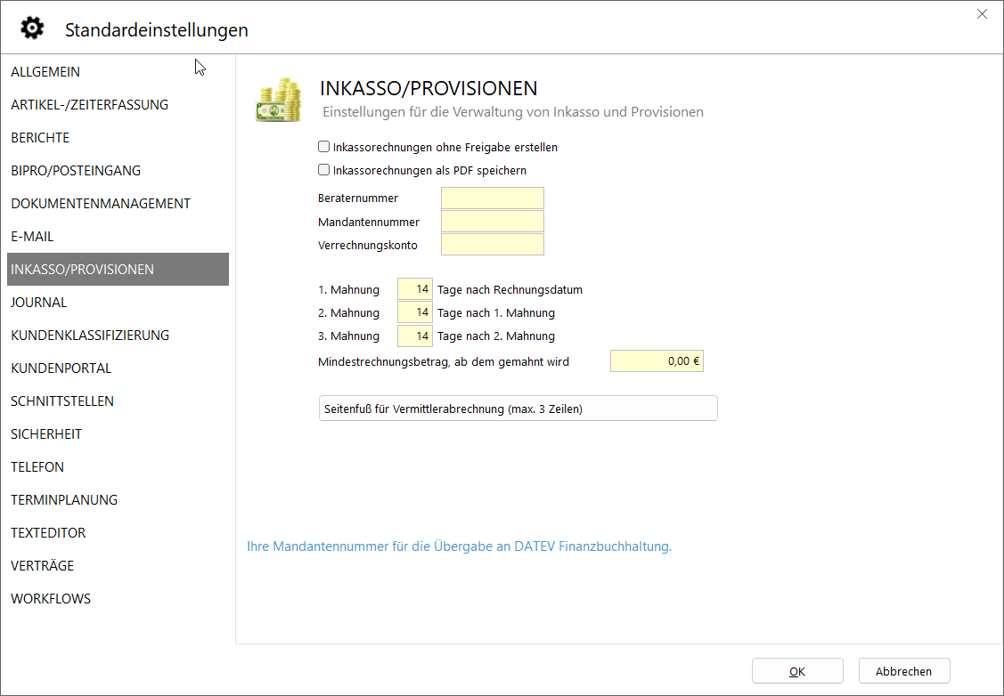Image resolution: width=1004 pixels, height=696 pixels.
Task: Go to DOKUMENTENMANAGEMENT settings
Action: (x=101, y=204)
